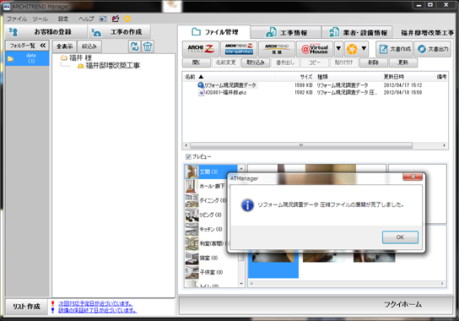
Task: Select キッチン room in preview list
Action: 206,229
